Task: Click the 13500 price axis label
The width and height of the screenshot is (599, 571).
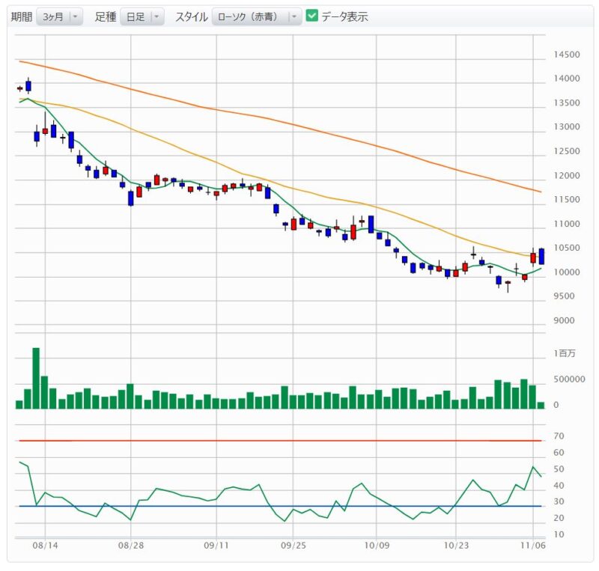Action: pos(567,103)
